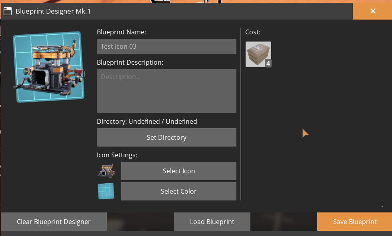
Task: Click the quantity badge '4' on cost item
Action: [x=268, y=63]
